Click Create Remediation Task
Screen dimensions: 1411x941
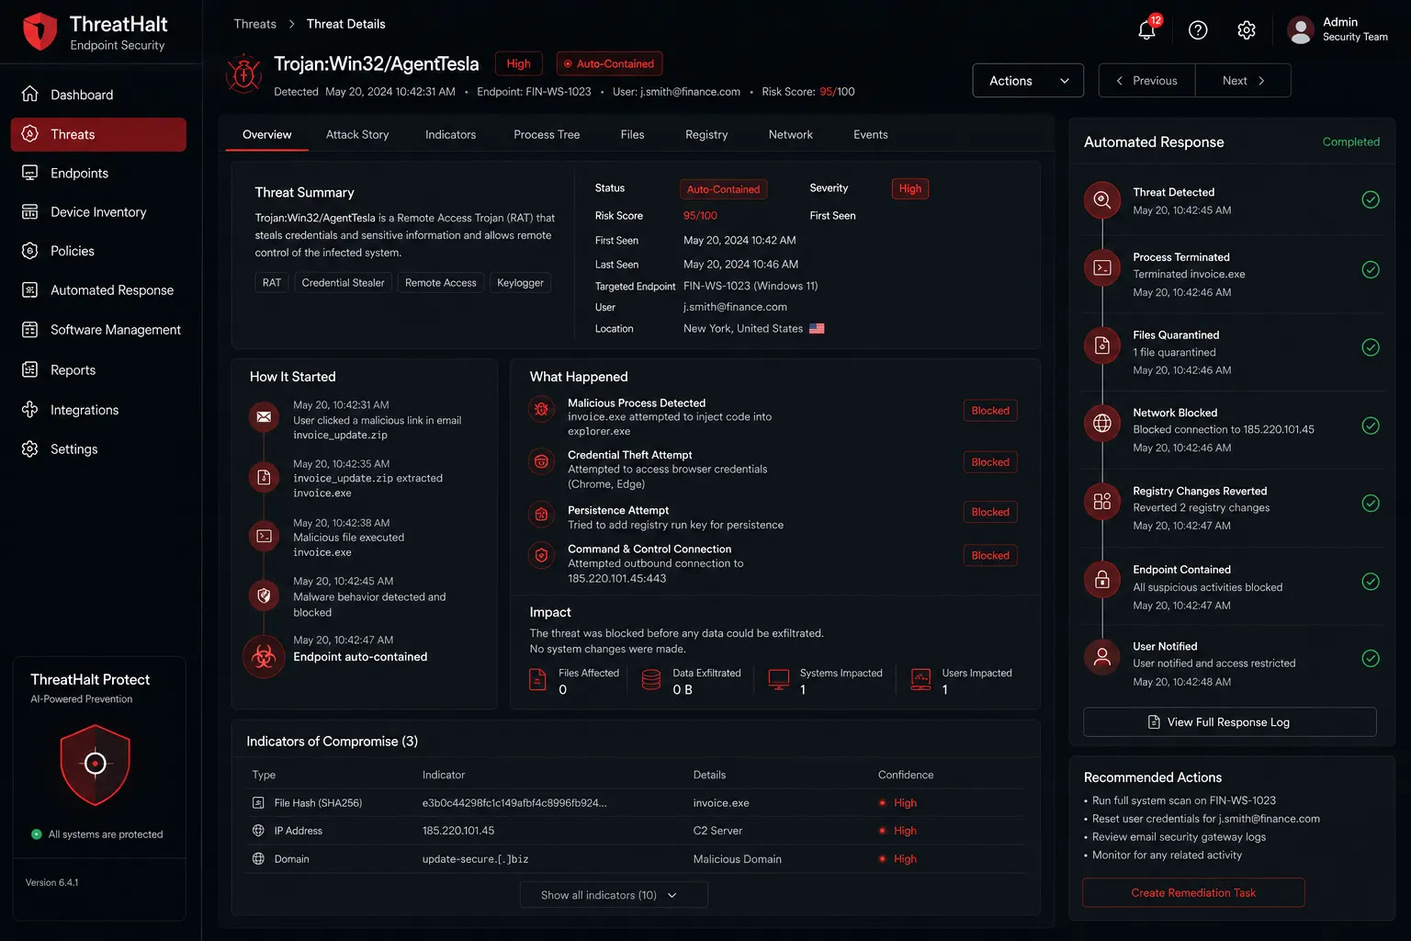coord(1193,892)
